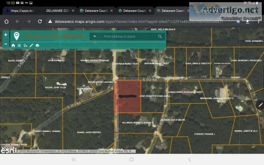The image size is (264, 165).
Task: Click the MANLEY, GEORGIA ROMAYNE label
Action: click(95, 60)
